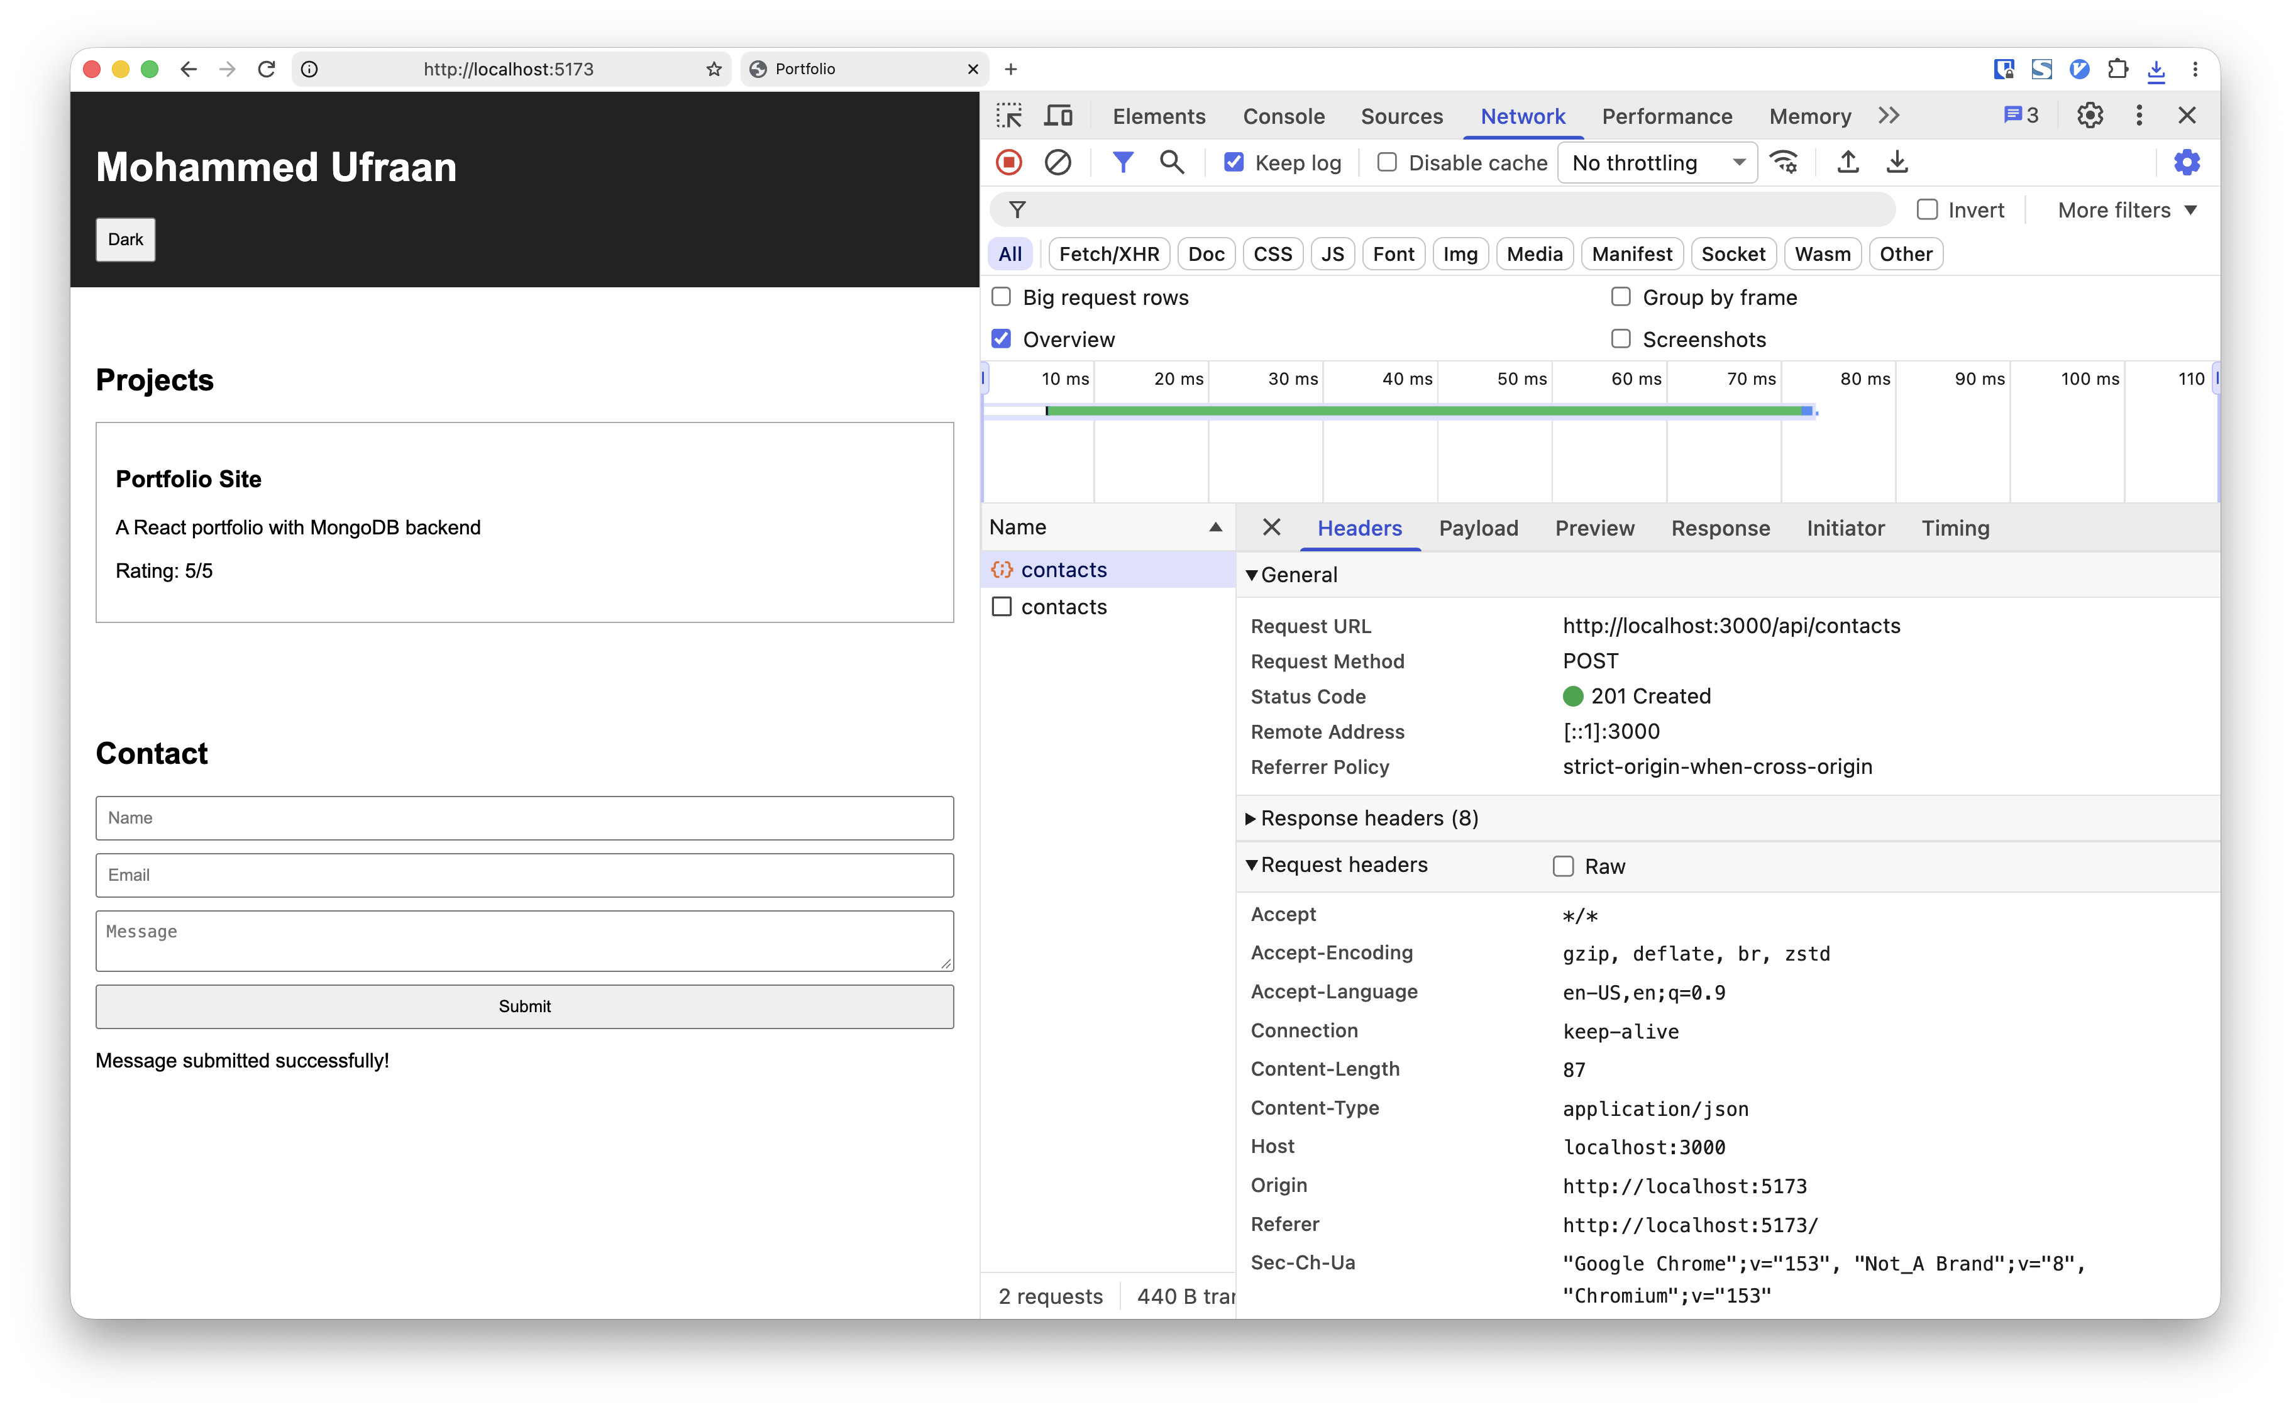The image size is (2291, 1412).
Task: Import HAR file upload icon
Action: pos(1847,162)
